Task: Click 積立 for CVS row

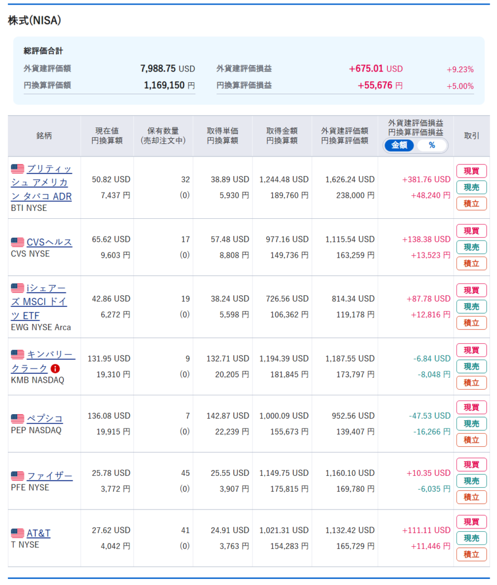Action: 471,263
